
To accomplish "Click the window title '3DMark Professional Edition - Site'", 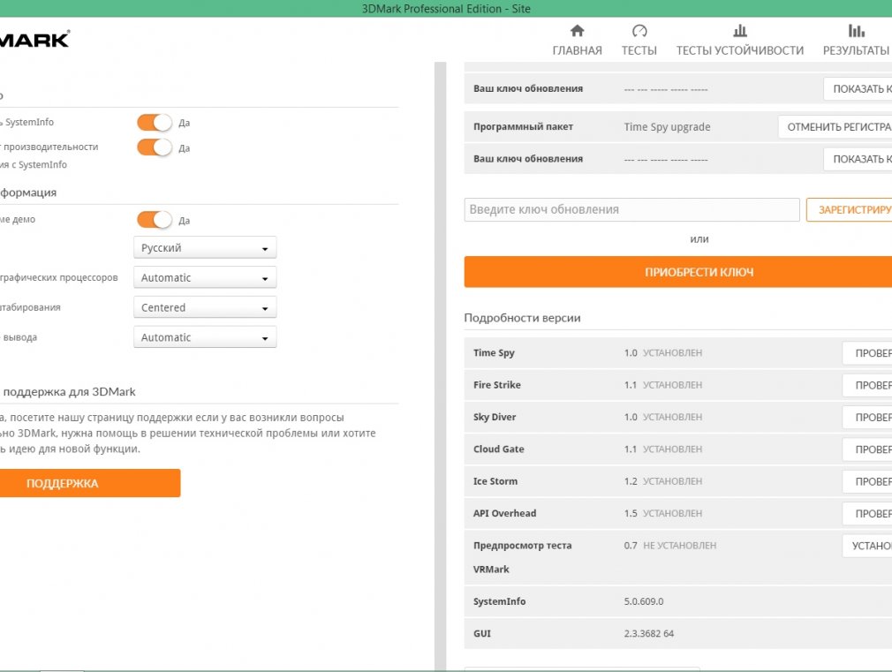I will pos(446,9).
